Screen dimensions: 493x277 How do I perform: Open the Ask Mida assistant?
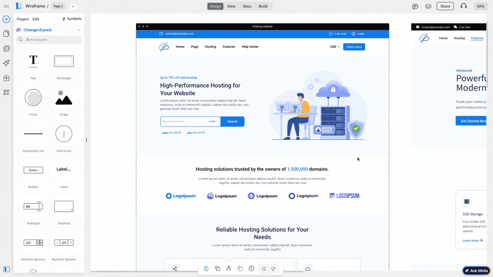[x=476, y=270]
